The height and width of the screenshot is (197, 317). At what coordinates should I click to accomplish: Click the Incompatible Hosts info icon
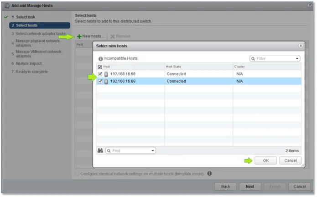(100, 59)
